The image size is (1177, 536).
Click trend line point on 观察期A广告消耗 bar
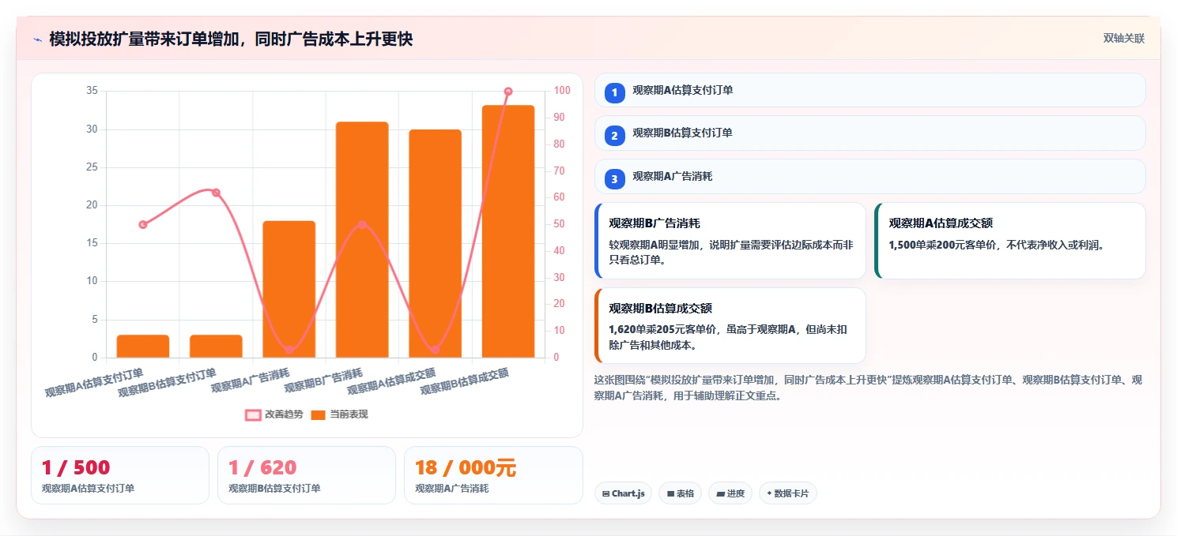(289, 350)
